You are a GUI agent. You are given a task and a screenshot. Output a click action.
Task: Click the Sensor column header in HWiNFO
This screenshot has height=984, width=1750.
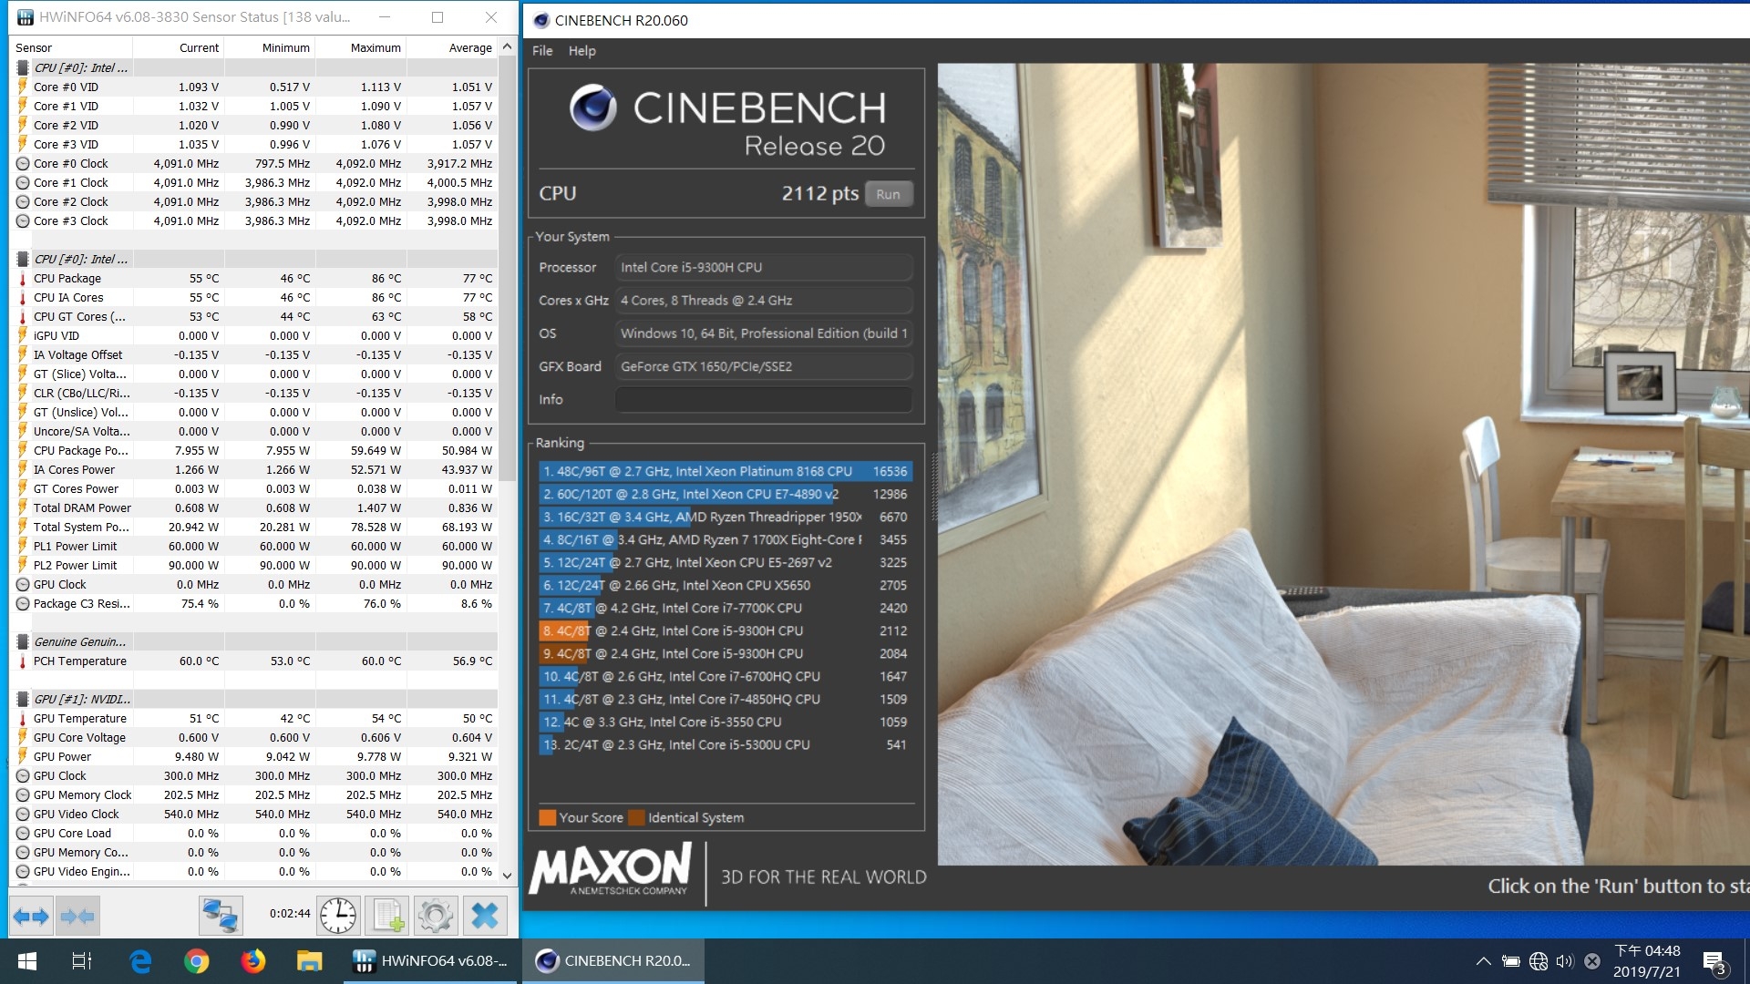coord(71,47)
